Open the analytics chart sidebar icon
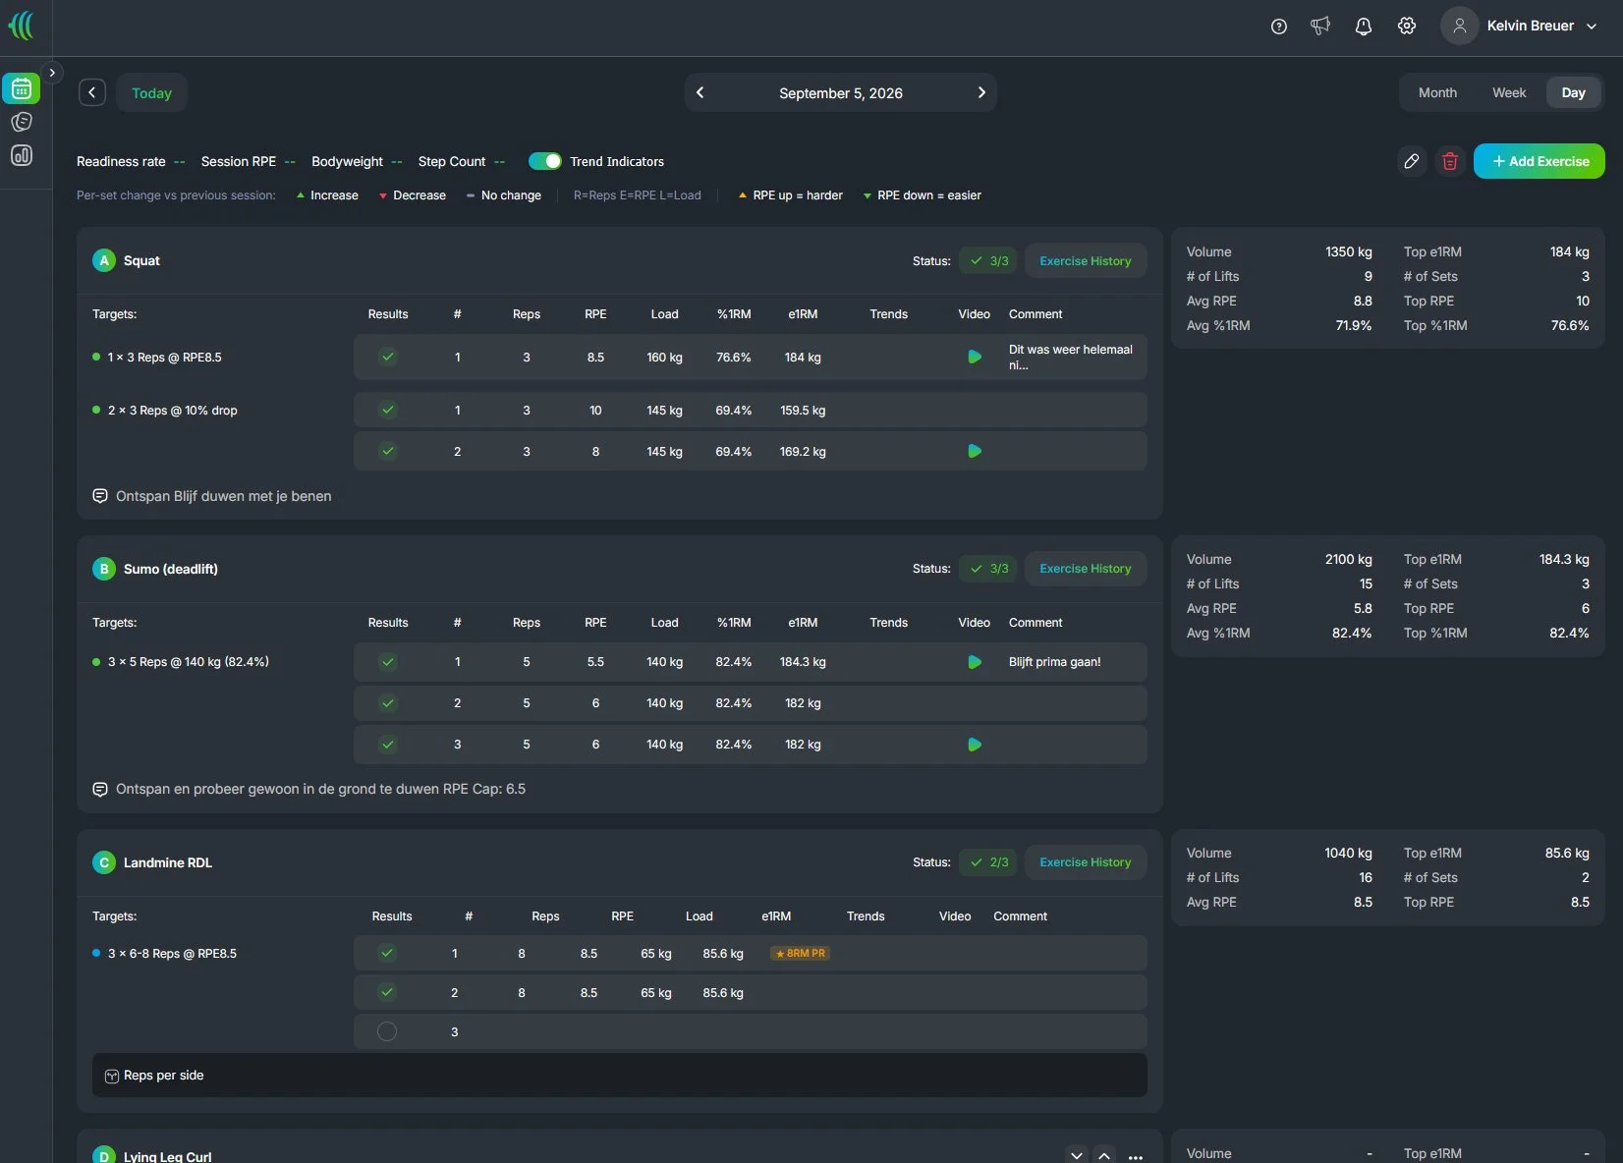The width and height of the screenshot is (1623, 1163). point(22,155)
